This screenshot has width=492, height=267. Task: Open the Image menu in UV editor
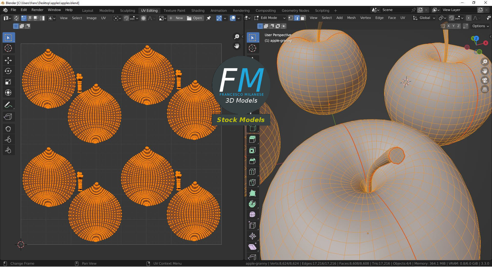point(91,18)
